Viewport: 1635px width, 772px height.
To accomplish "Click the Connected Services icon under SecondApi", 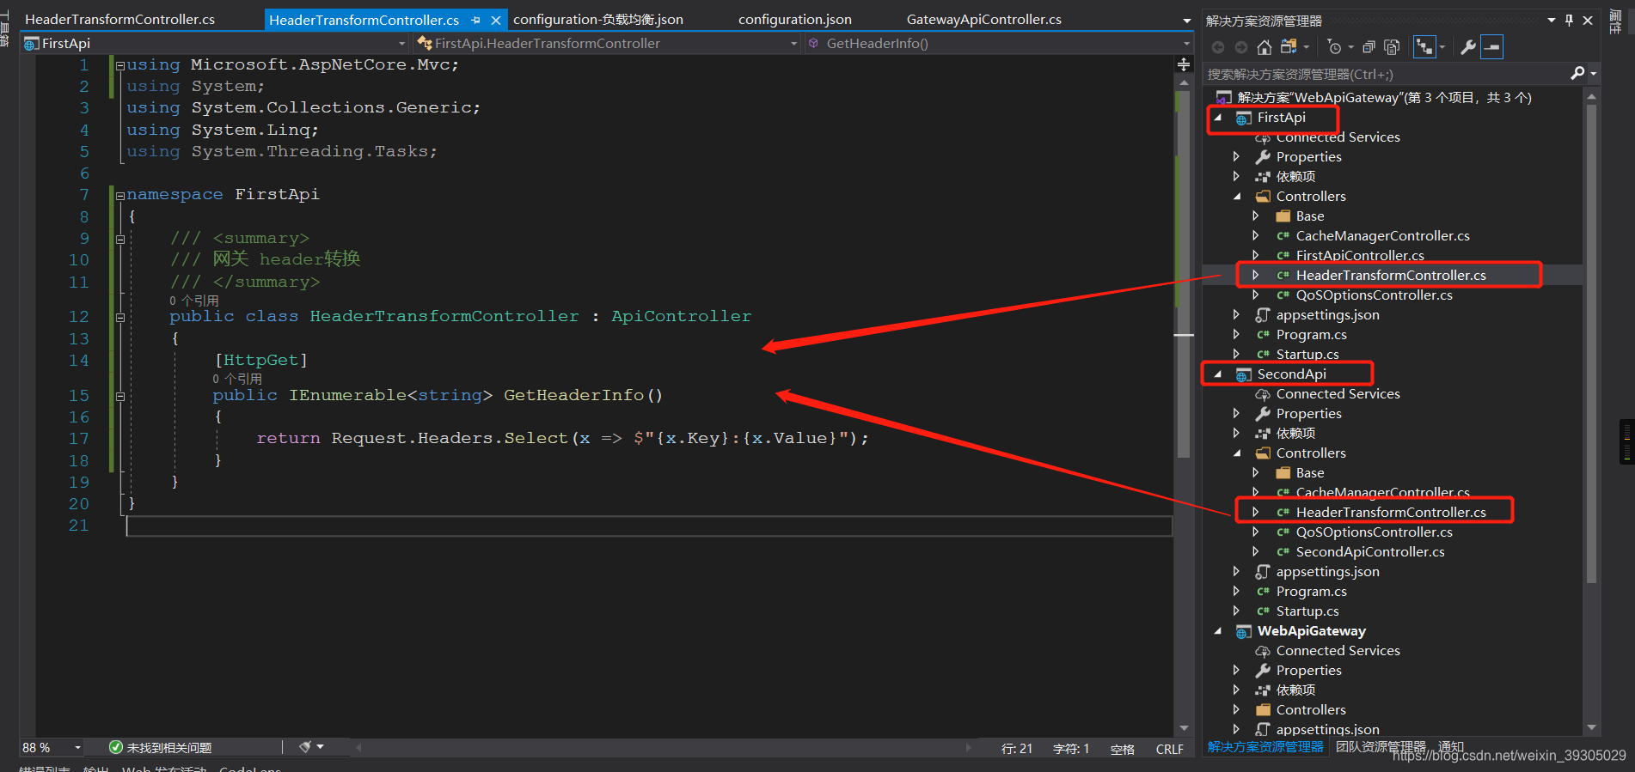I will tap(1263, 394).
